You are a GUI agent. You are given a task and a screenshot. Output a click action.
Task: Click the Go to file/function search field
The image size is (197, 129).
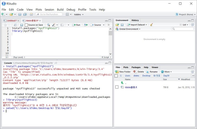pos(49,14)
